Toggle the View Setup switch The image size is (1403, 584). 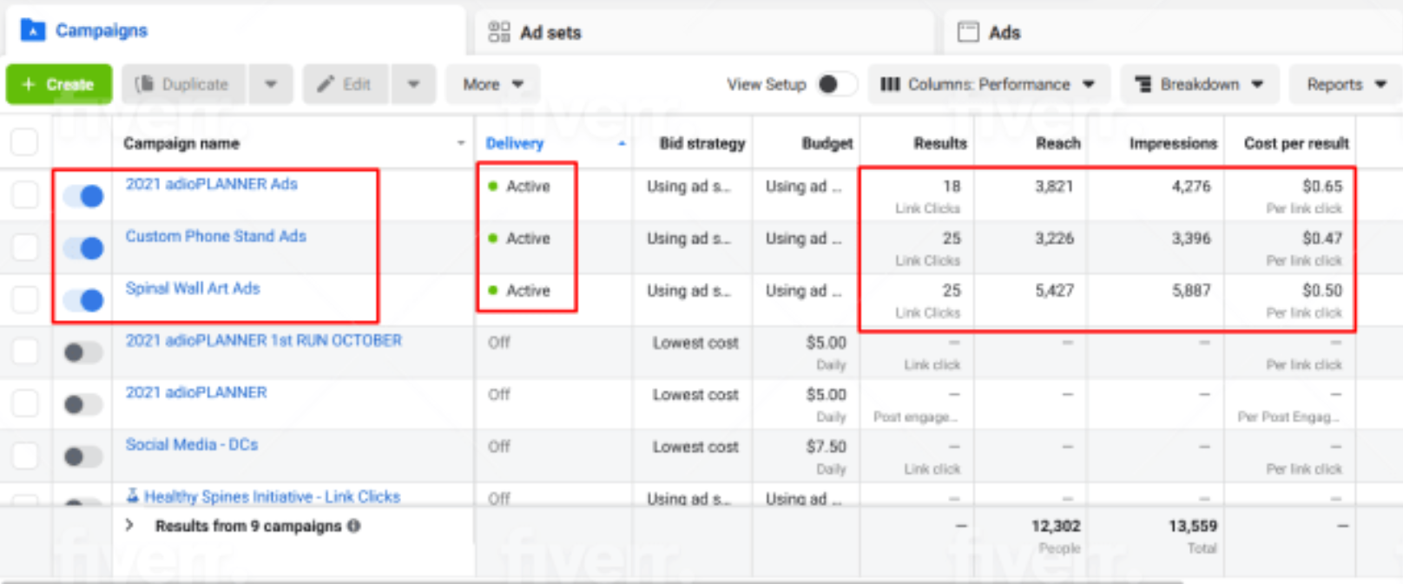[x=835, y=84]
